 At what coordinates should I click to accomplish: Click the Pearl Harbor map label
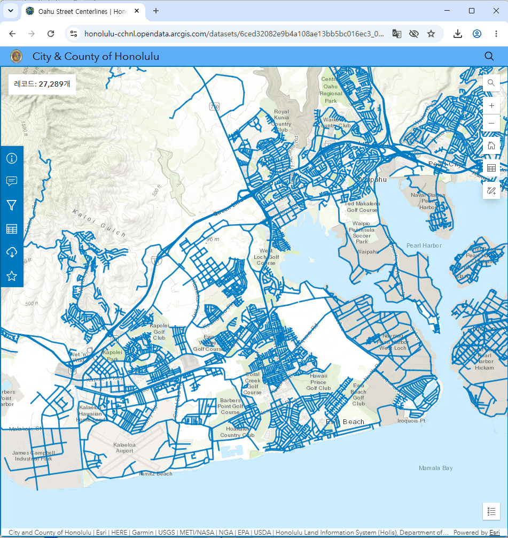point(424,245)
